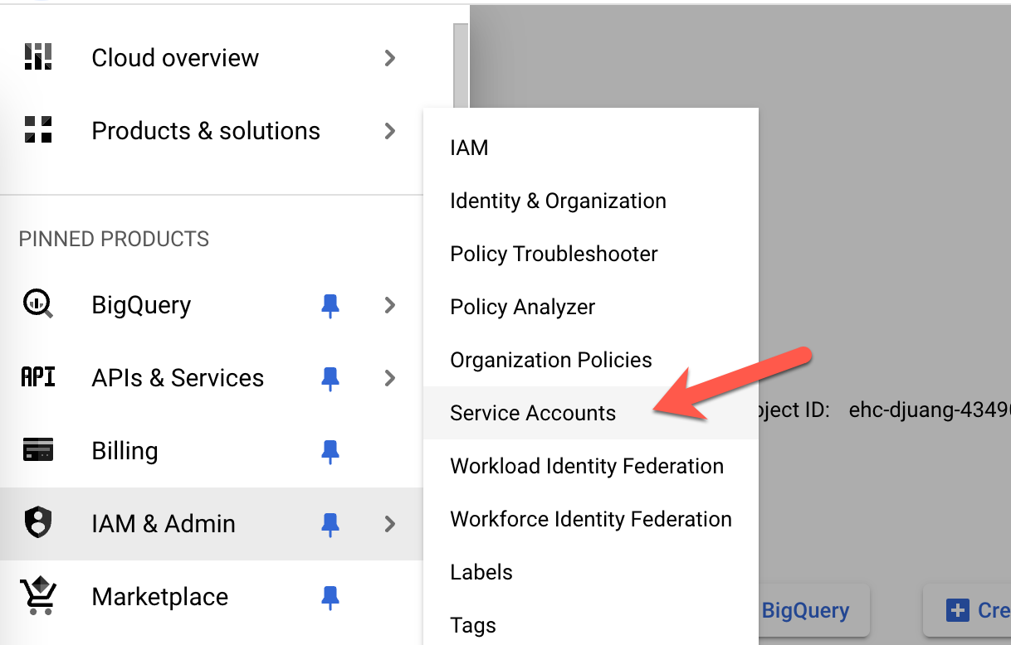
Task: Expand the Cloud overview submenu
Action: coord(389,58)
